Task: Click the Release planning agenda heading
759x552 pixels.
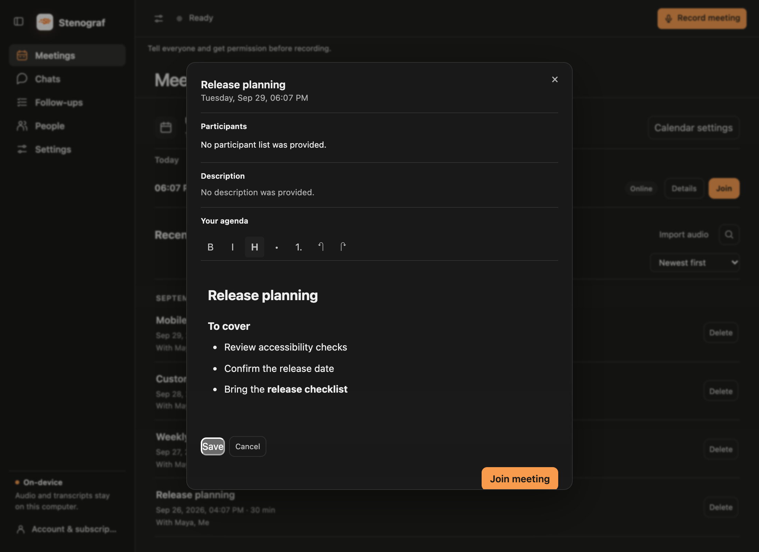Action: click(263, 296)
